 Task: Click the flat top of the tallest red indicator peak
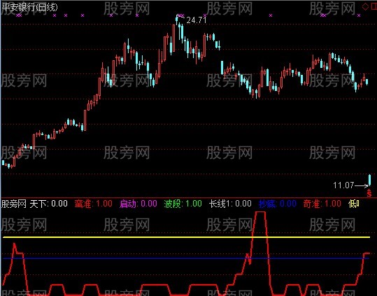pyautogui.click(x=261, y=212)
